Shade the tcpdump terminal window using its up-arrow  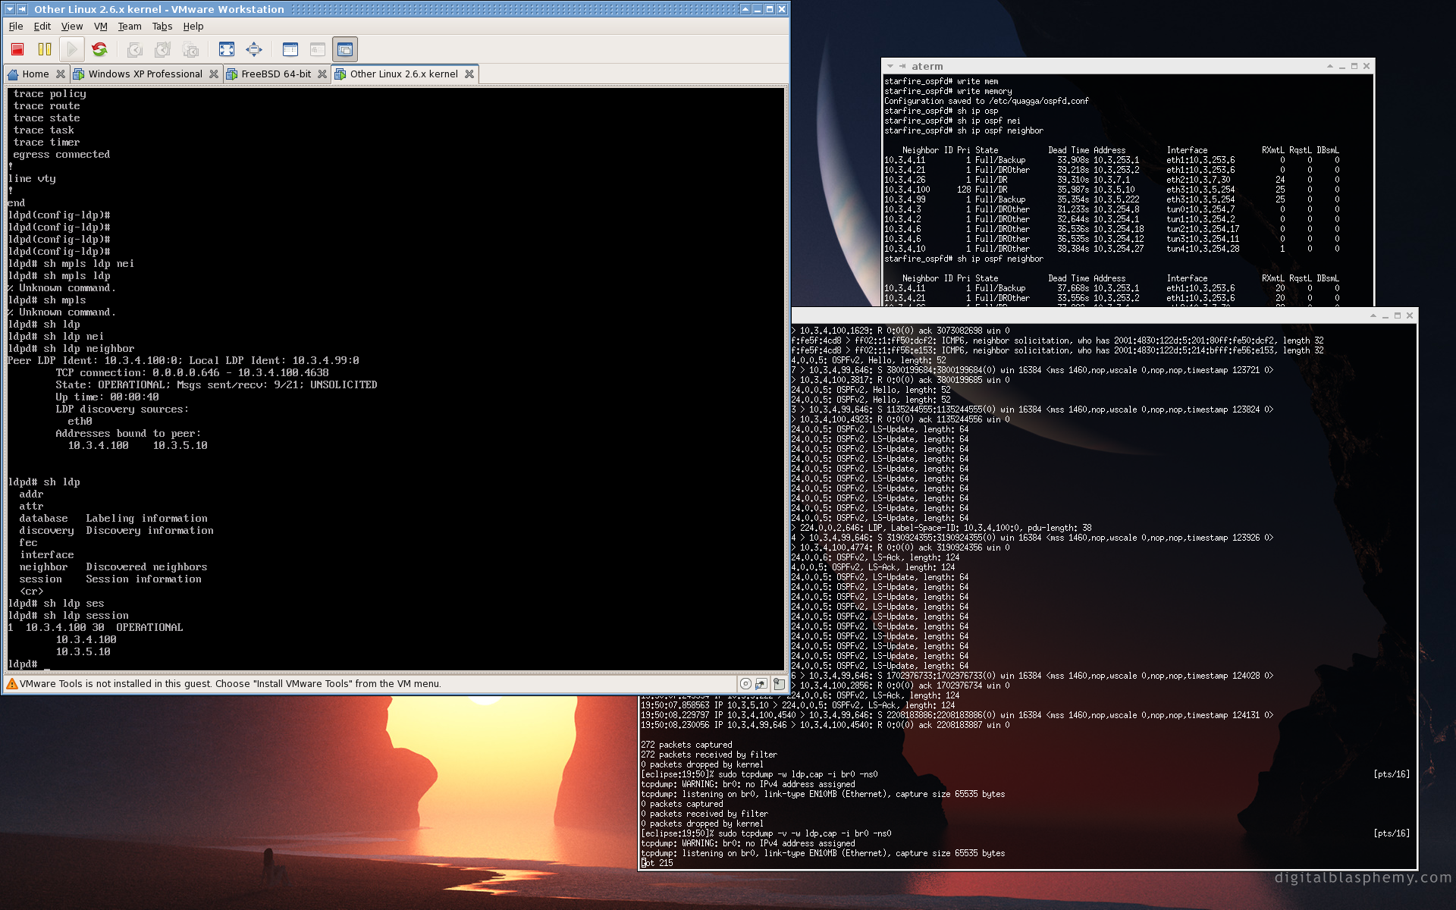(1373, 315)
